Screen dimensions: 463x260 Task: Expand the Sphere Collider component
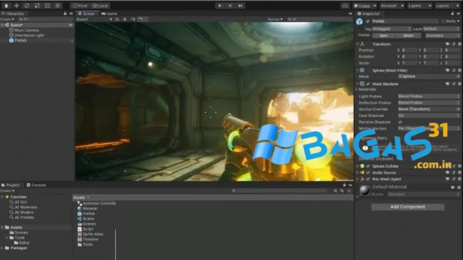pyautogui.click(x=358, y=166)
